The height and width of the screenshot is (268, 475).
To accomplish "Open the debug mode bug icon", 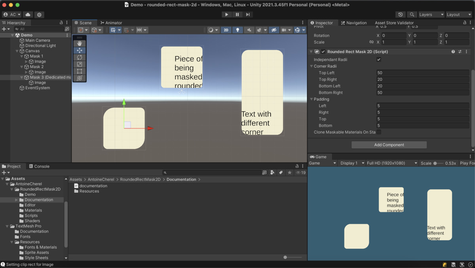I will [445, 264].
